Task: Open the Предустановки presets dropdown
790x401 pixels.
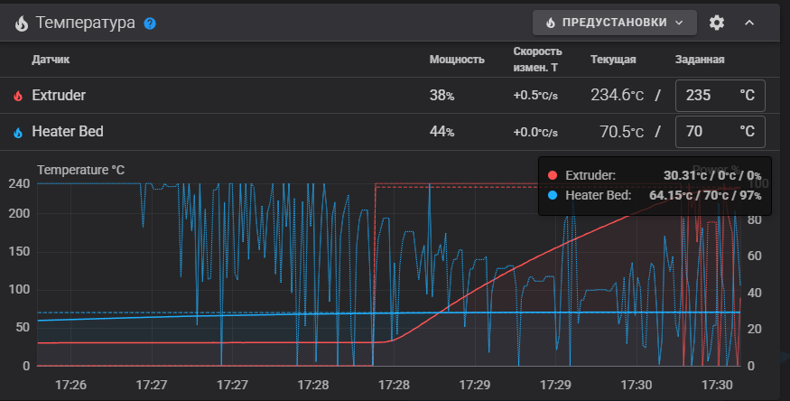Action: (x=615, y=23)
